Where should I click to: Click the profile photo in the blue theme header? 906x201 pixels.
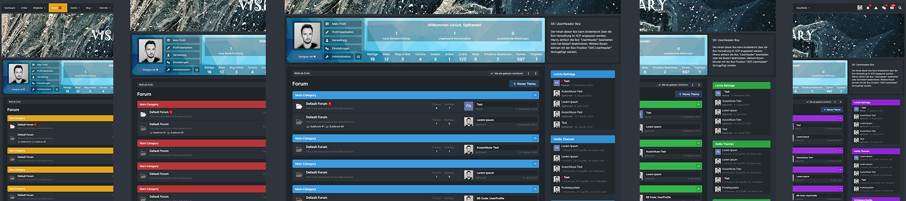(x=306, y=35)
